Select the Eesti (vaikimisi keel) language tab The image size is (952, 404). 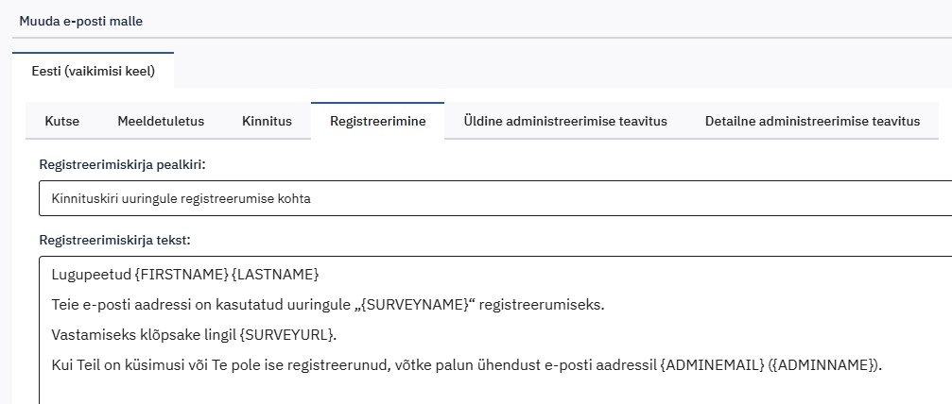point(93,71)
